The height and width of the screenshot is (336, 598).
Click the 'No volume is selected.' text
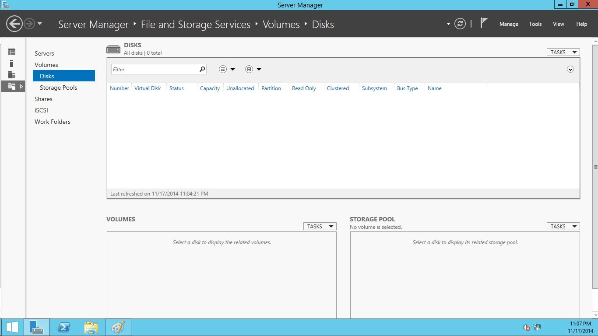(x=376, y=227)
